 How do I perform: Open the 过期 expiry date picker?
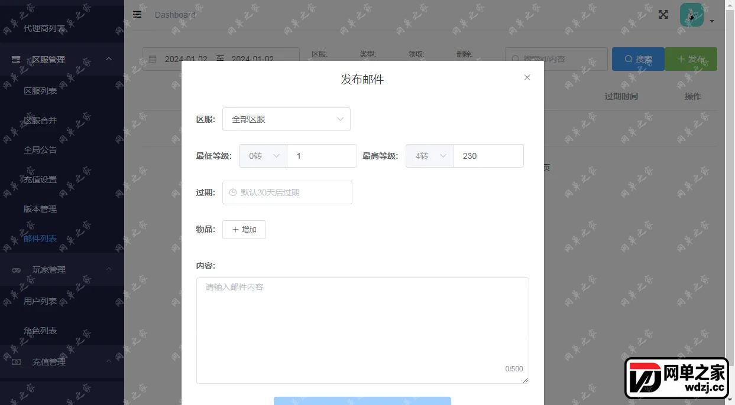click(x=287, y=192)
